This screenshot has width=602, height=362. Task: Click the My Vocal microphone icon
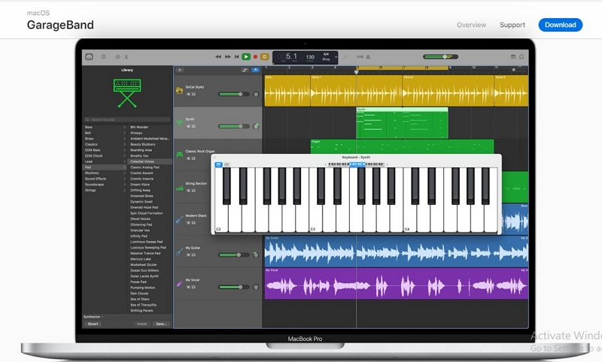tap(179, 284)
